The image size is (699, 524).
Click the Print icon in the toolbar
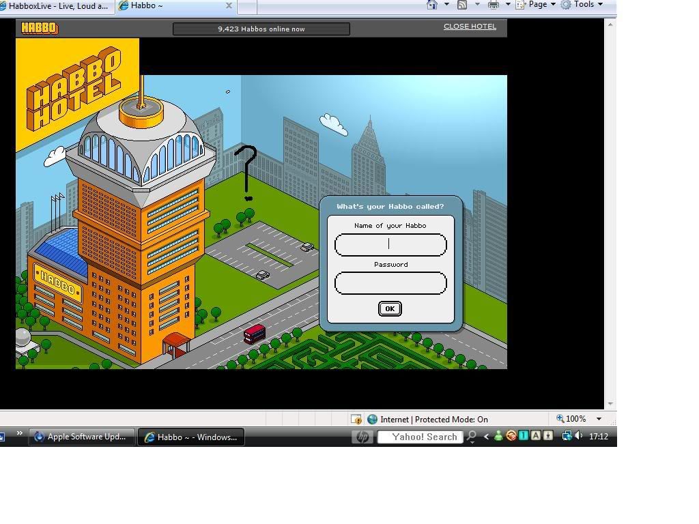(493, 5)
